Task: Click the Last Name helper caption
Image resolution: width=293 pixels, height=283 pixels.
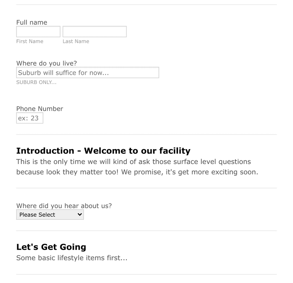Action: [76, 41]
